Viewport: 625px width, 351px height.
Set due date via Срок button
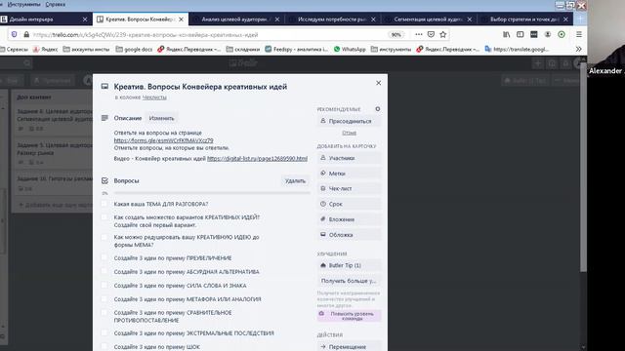[x=350, y=204]
